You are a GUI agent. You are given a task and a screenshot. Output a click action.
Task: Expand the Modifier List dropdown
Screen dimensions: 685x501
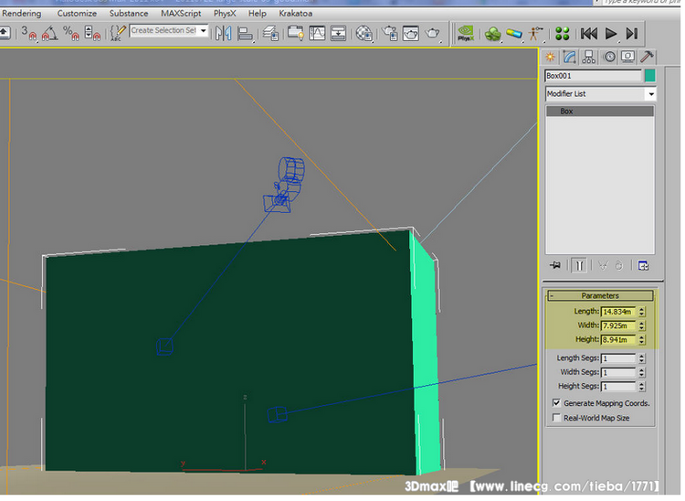(651, 94)
